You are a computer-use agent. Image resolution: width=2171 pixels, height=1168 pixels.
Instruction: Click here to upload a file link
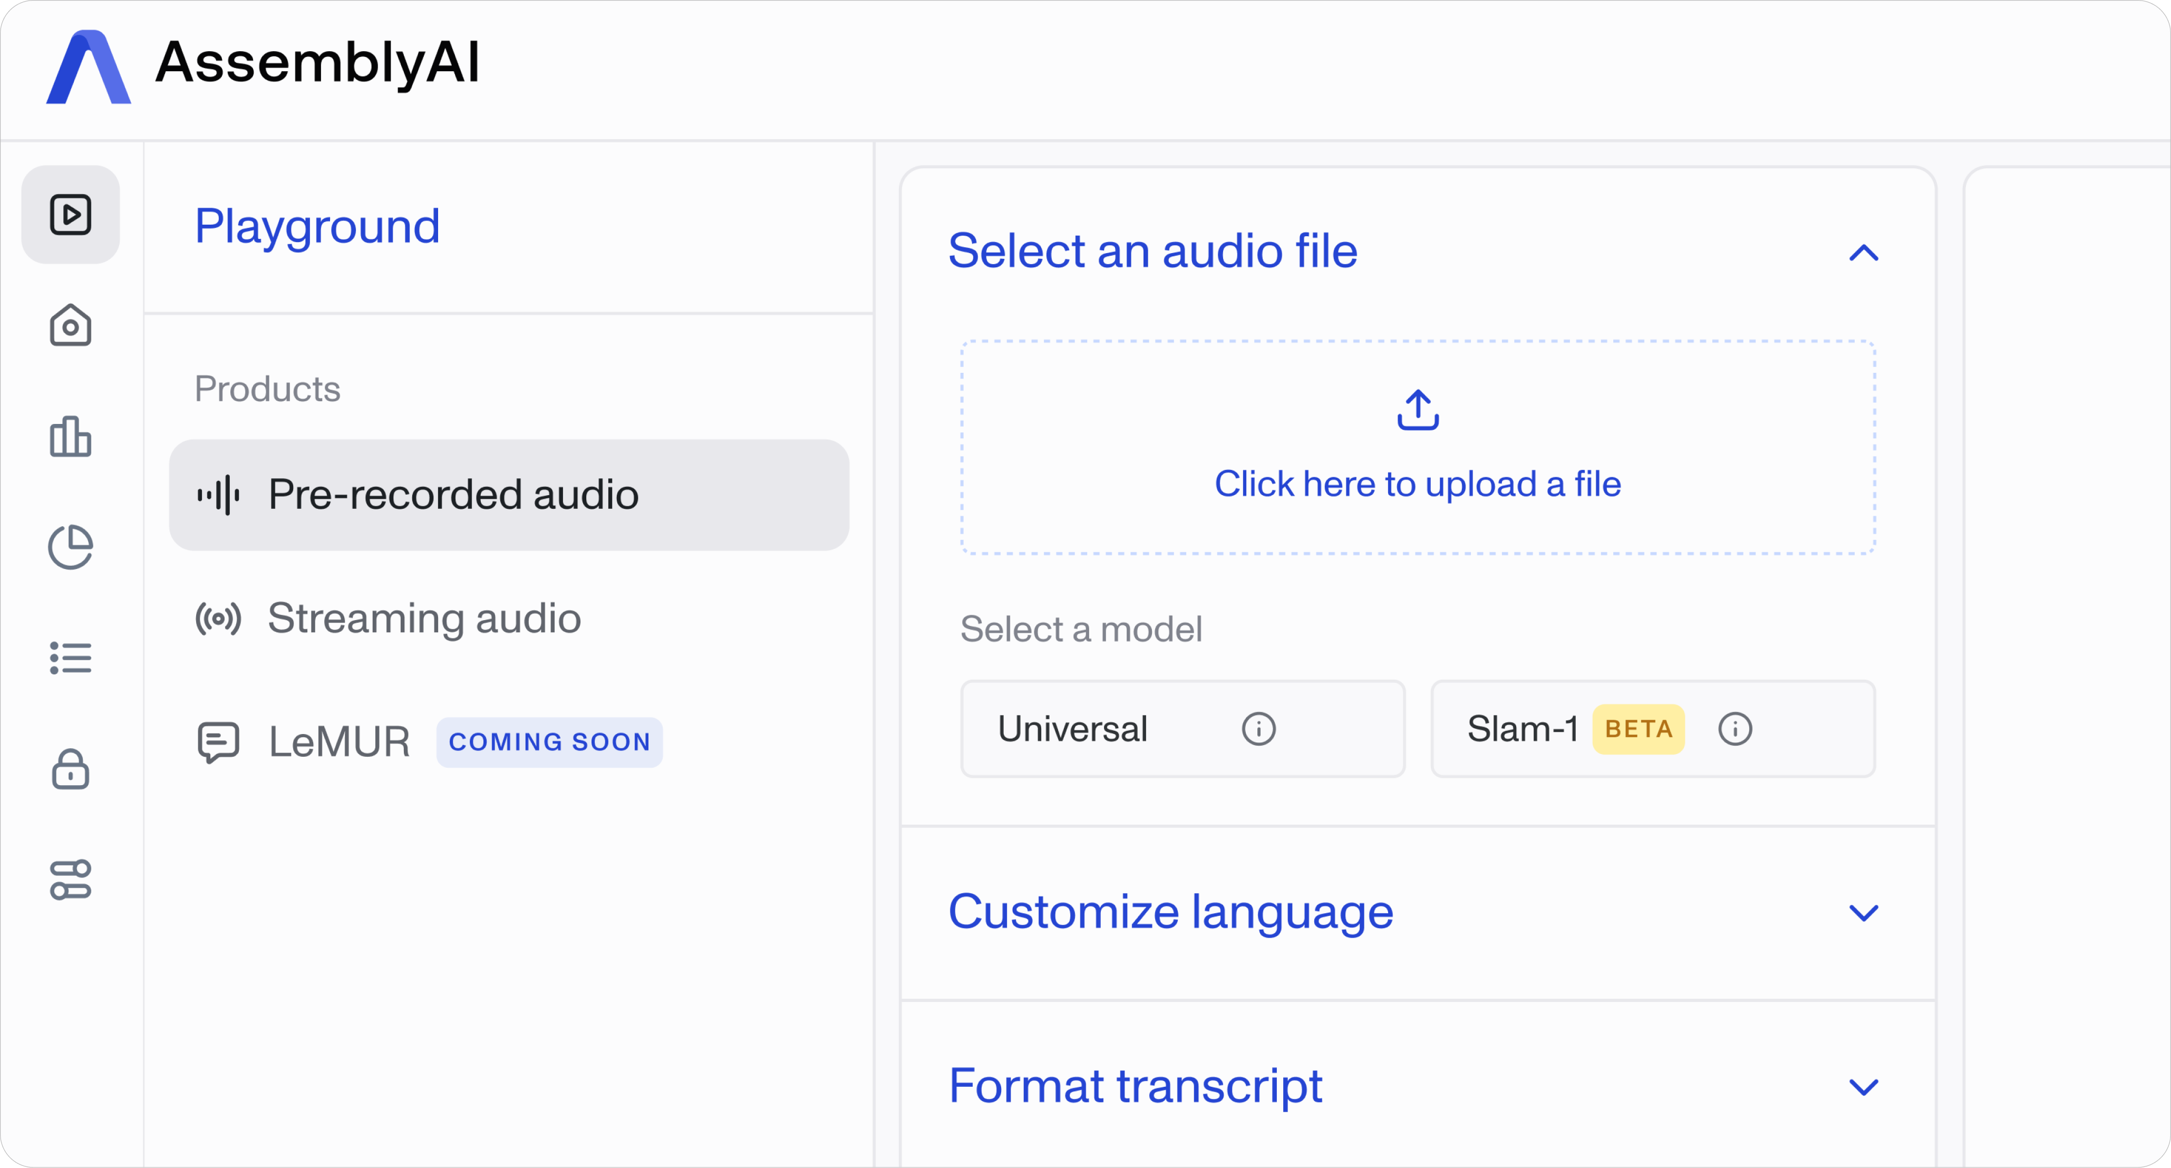point(1418,484)
